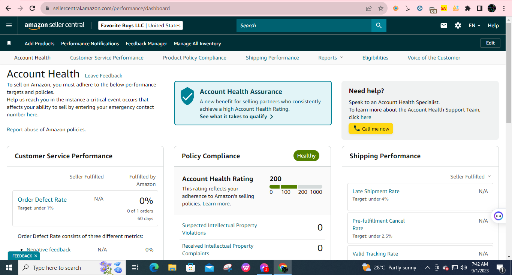This screenshot has height=275, width=512.
Task: Switch to Voice of the Customer tab
Action: (x=434, y=58)
